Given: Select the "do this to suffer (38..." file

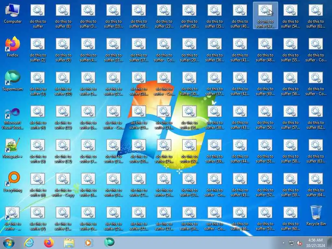Looking at the screenshot, I should (215, 117).
